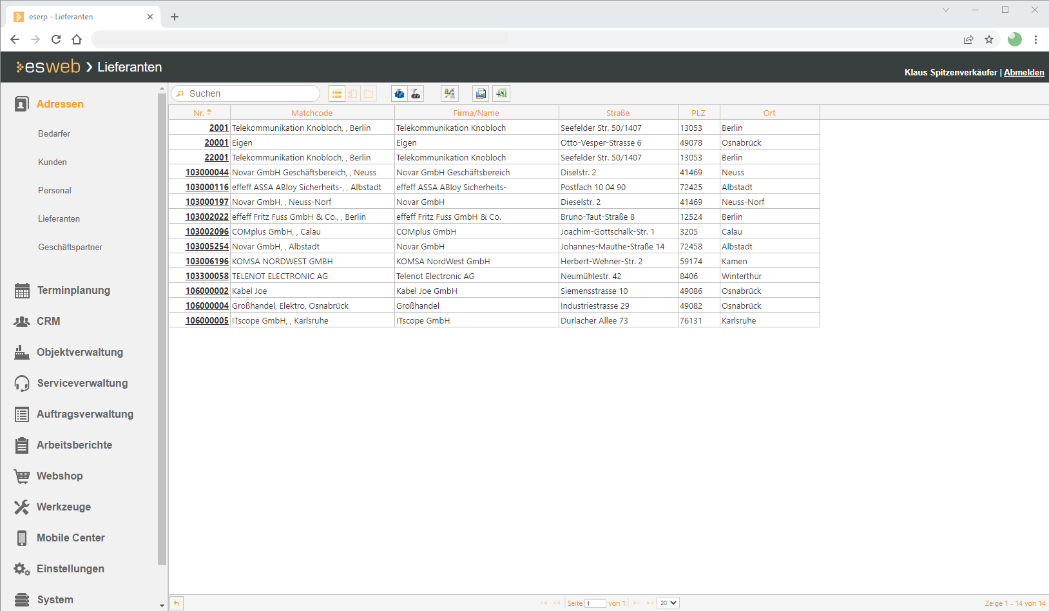
Task: Sort by the Nr. column header
Action: tap(199, 113)
